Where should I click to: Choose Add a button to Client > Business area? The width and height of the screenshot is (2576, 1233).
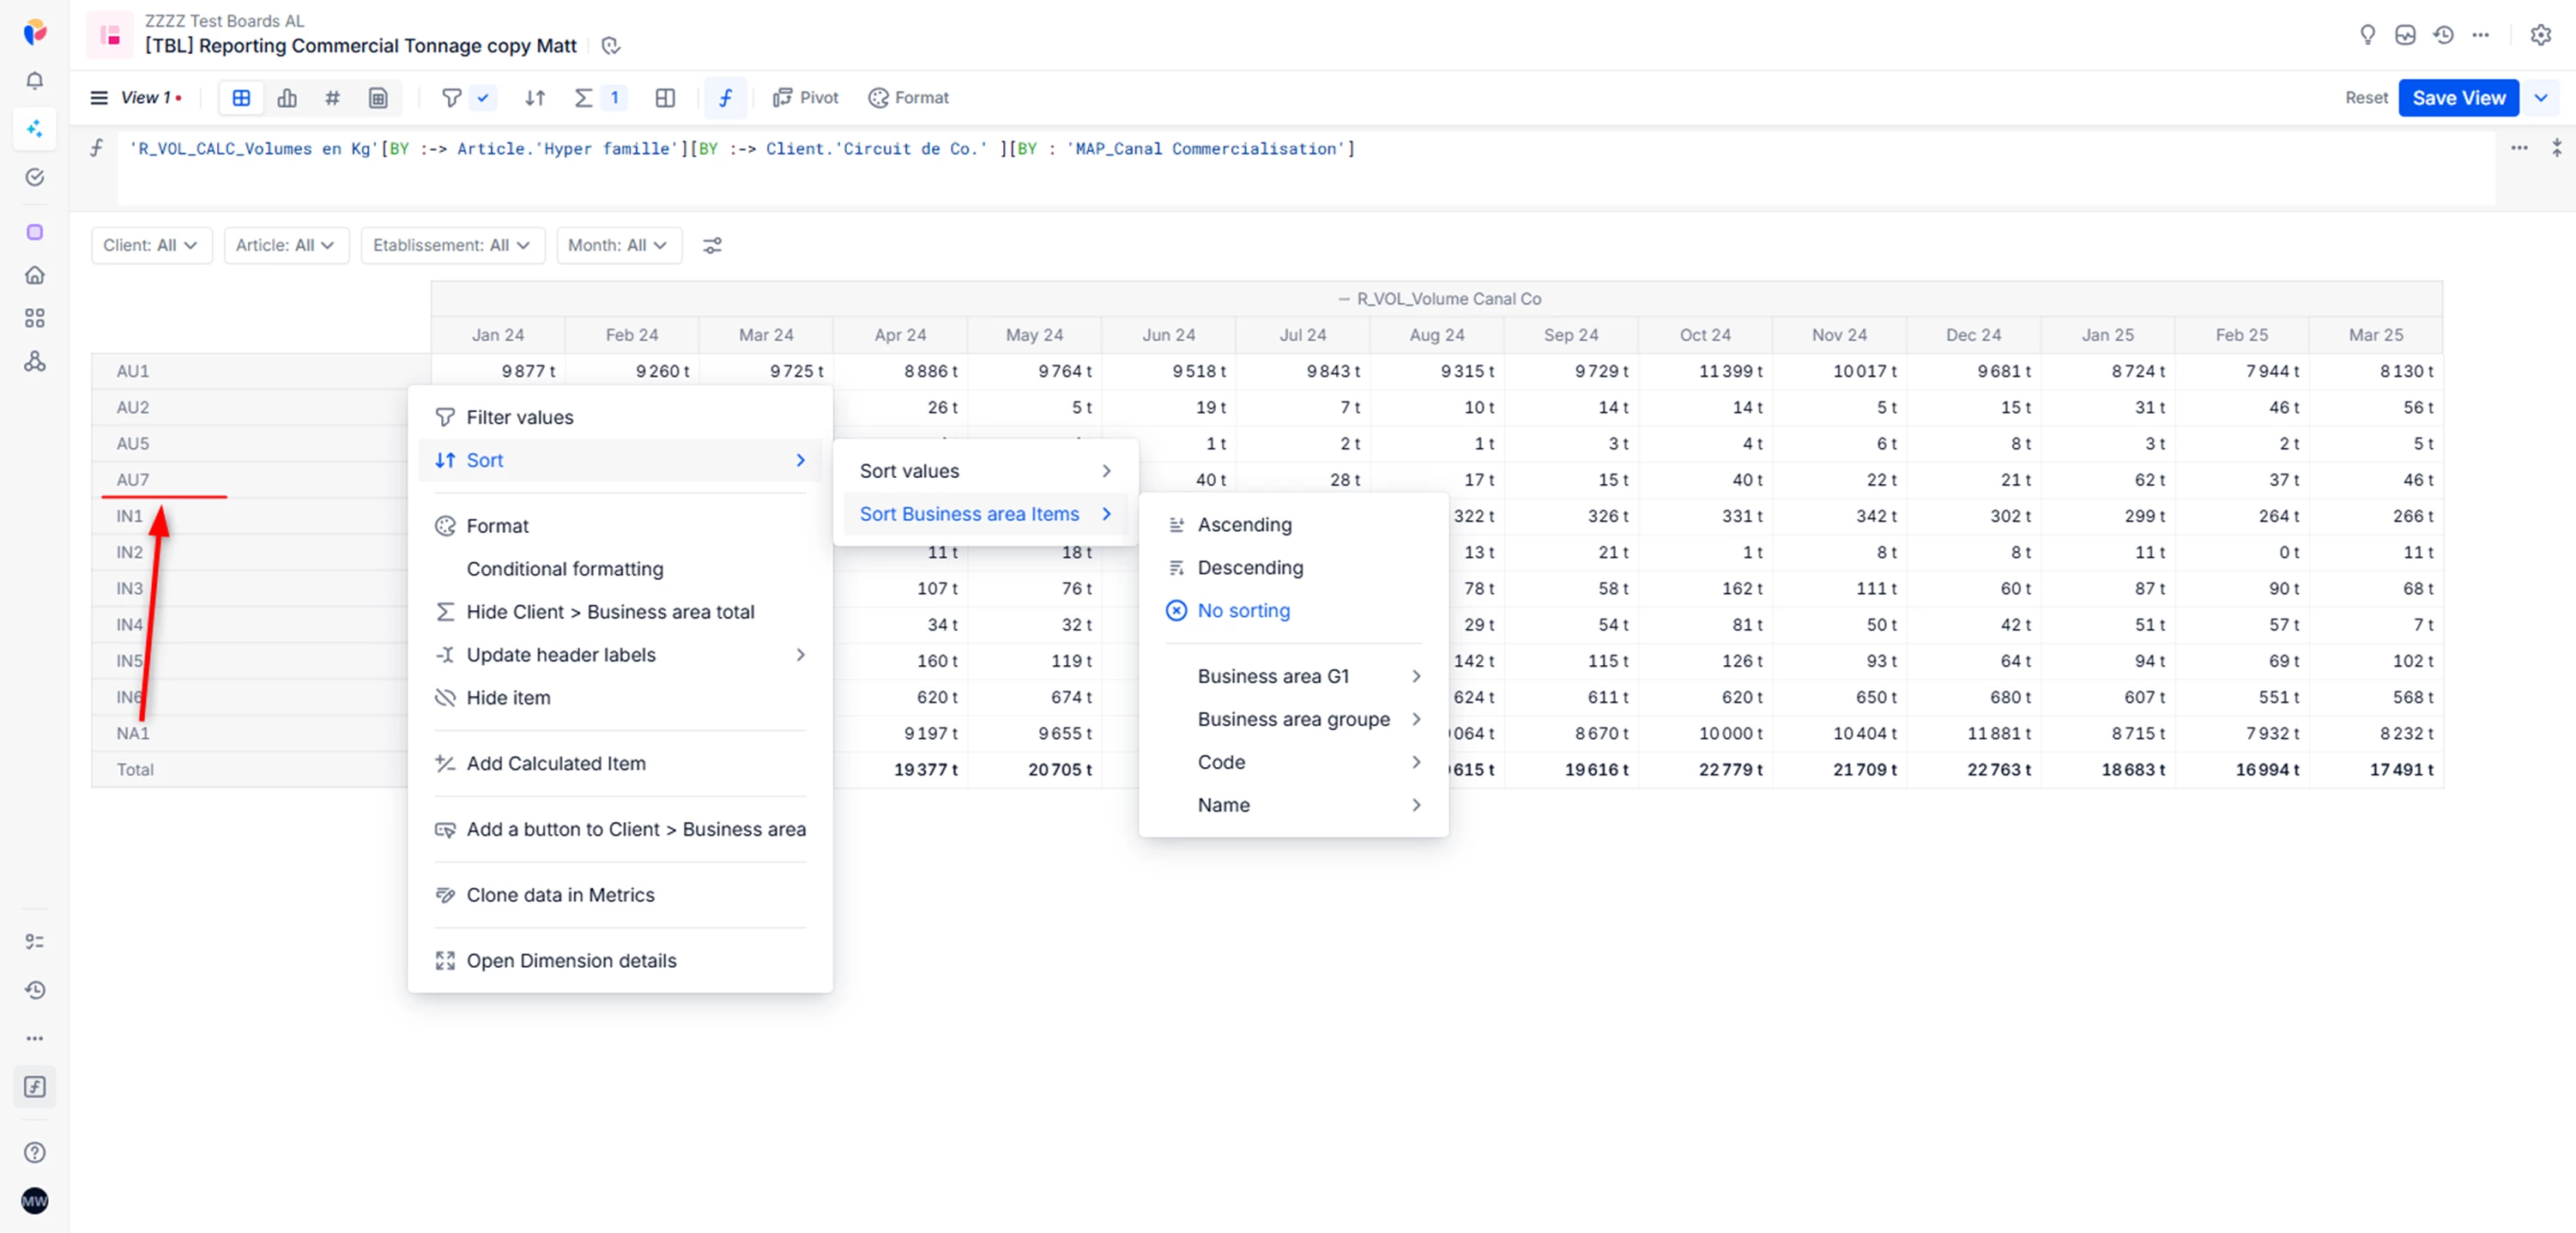[x=619, y=830]
